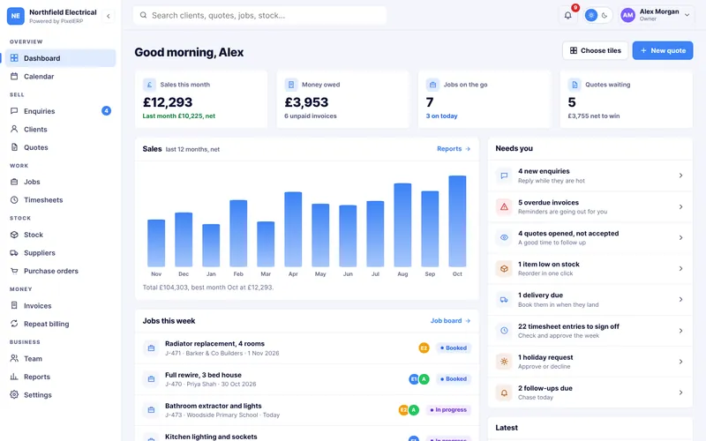
Task: Go to Dashboard in the sidebar
Action: [61, 58]
